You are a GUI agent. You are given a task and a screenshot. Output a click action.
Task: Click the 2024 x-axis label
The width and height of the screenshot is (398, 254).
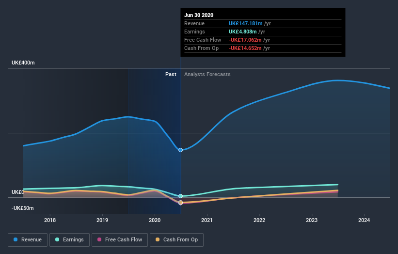tap(364, 220)
